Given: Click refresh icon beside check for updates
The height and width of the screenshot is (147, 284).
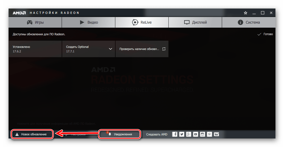Looking at the screenshot, I should tap(164, 49).
